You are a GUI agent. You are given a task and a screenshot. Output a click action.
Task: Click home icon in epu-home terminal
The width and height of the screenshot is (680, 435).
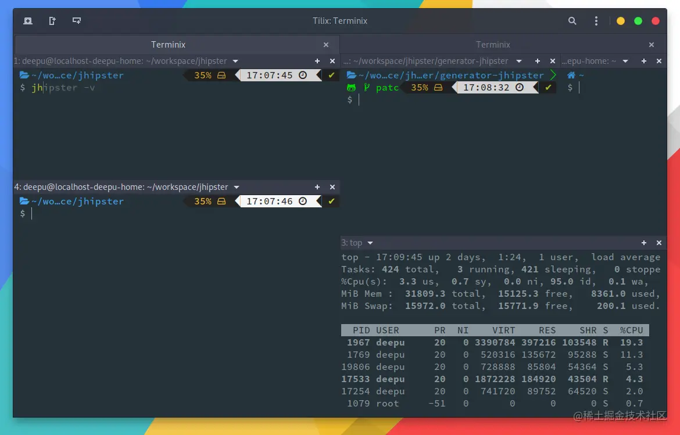coord(571,75)
